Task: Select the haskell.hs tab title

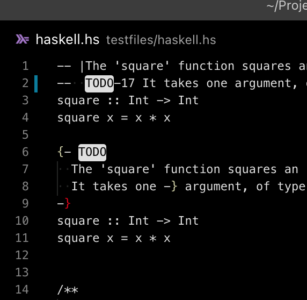Action: 68,40
